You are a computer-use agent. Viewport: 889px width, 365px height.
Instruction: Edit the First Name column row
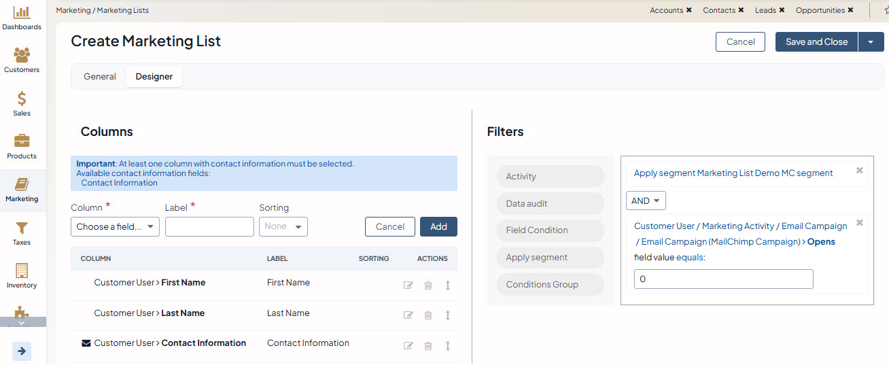(x=408, y=285)
